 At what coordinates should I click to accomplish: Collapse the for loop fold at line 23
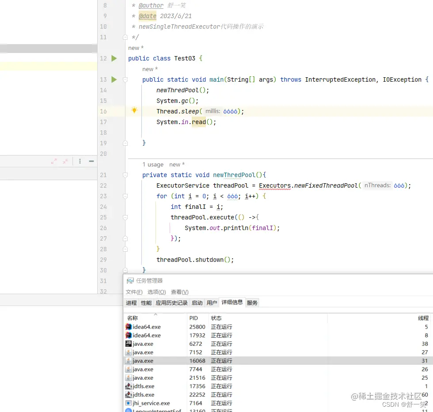[125, 196]
